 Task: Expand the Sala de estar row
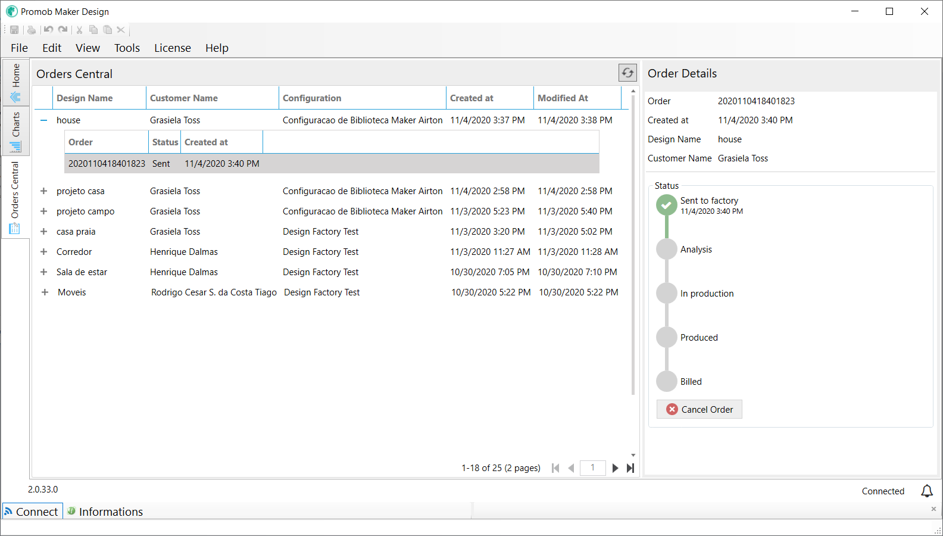pyautogui.click(x=43, y=272)
